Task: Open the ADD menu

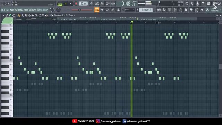Action: coord(12,10)
